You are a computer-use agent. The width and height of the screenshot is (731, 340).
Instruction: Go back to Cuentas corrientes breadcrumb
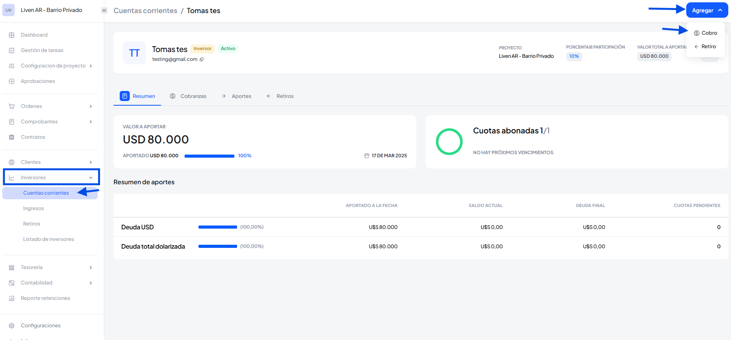coord(145,11)
